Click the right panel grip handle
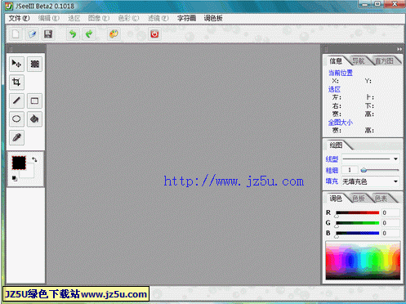 [326, 49]
